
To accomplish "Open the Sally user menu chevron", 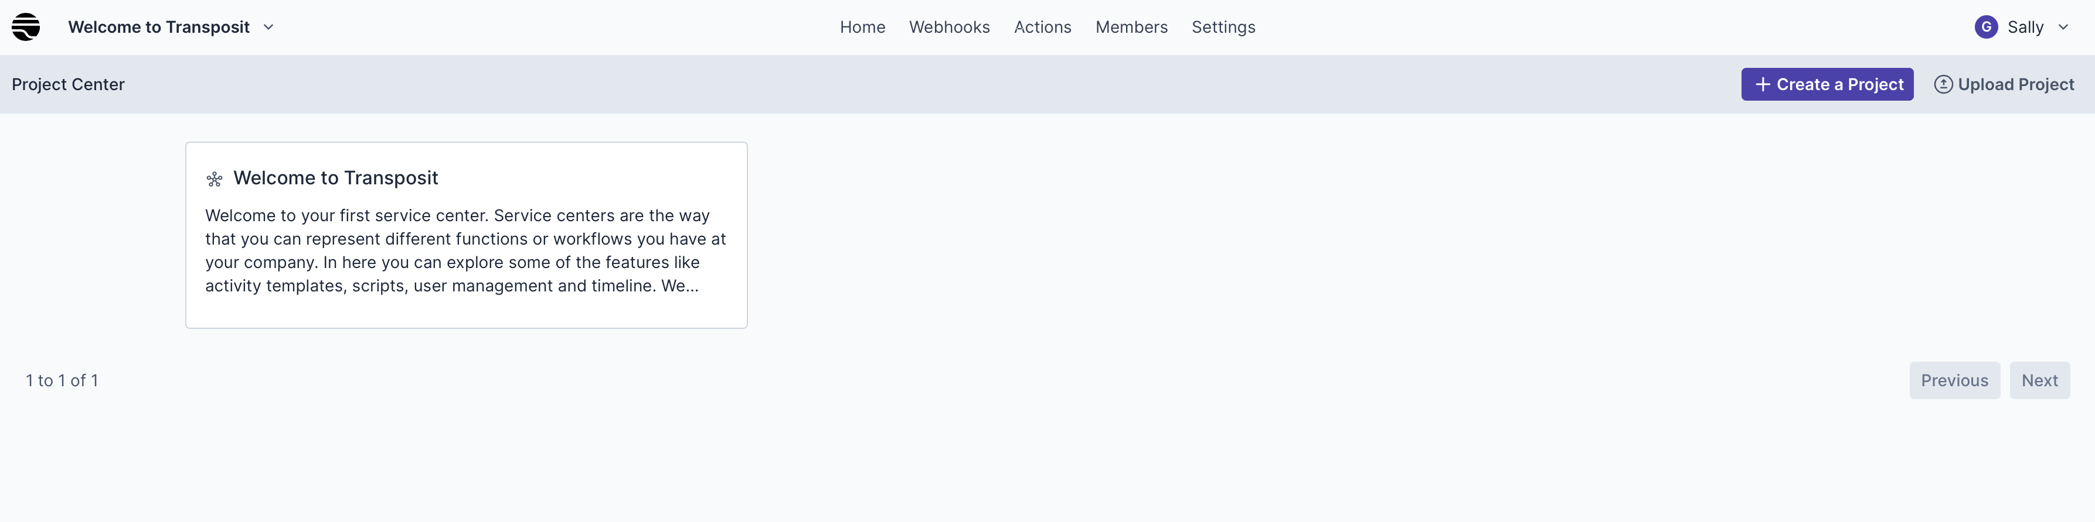I will point(2063,27).
